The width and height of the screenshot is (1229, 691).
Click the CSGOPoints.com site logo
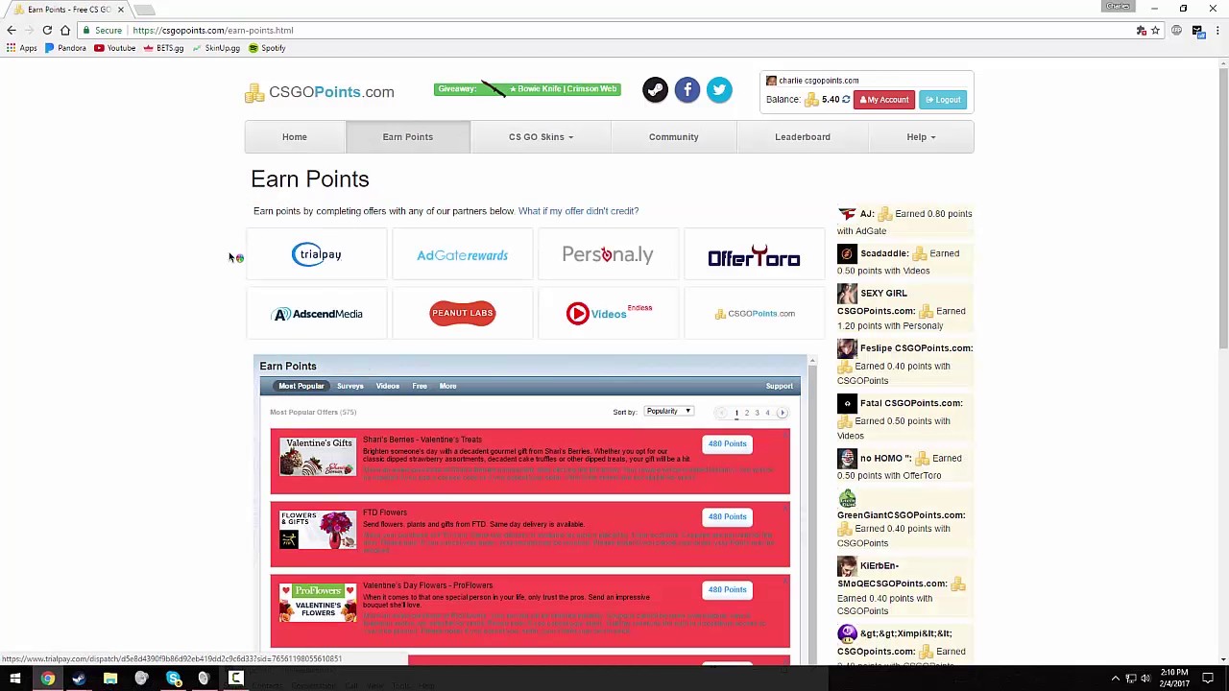[320, 92]
